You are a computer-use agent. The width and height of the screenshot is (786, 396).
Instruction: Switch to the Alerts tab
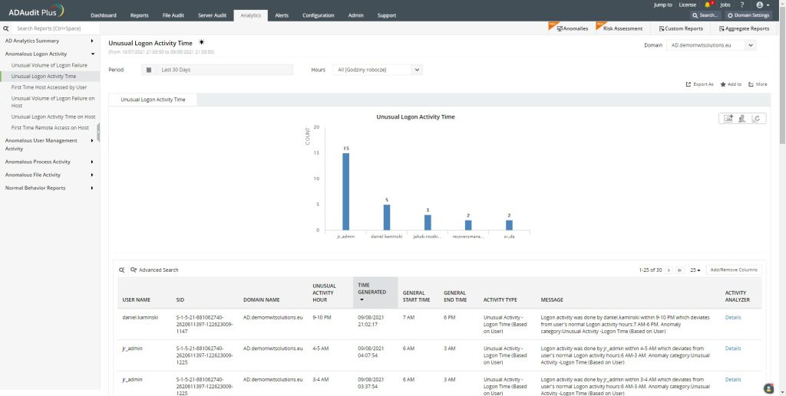pyautogui.click(x=282, y=15)
